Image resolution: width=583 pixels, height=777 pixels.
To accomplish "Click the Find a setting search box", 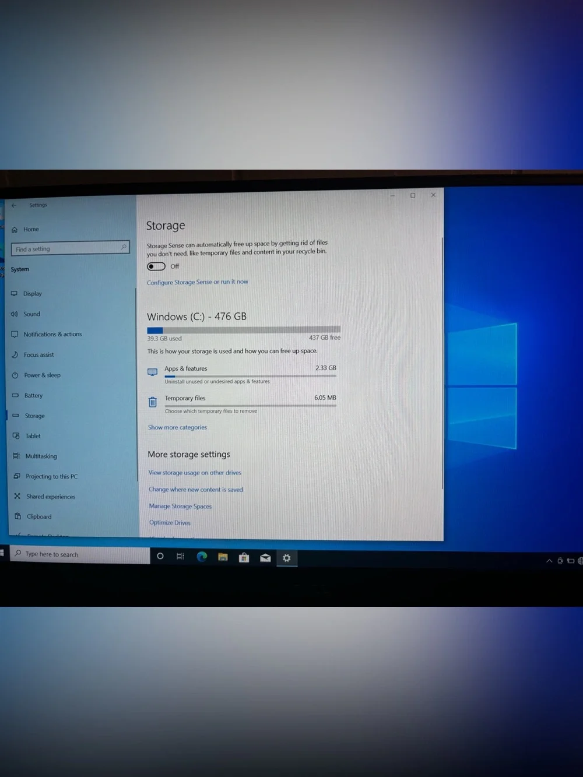I will tap(70, 248).
